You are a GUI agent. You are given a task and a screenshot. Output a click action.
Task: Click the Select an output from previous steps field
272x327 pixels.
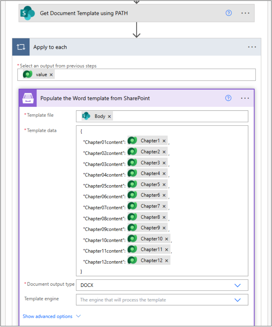[136, 75]
